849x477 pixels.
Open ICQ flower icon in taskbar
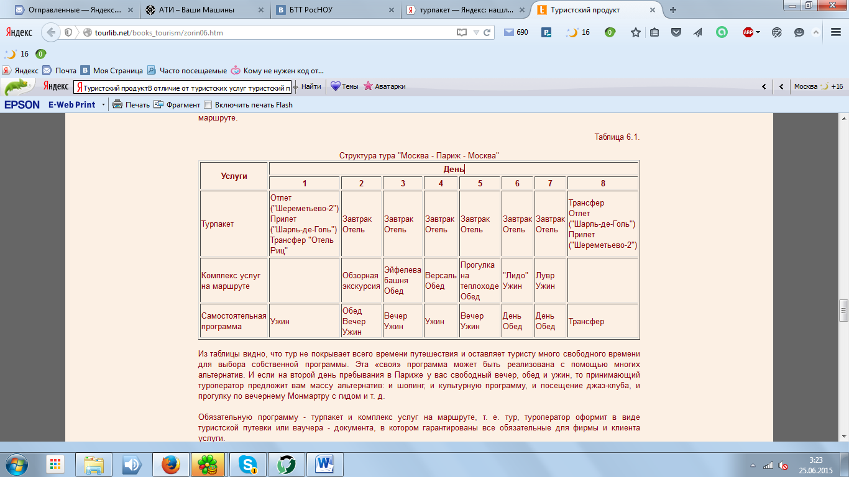tap(208, 464)
